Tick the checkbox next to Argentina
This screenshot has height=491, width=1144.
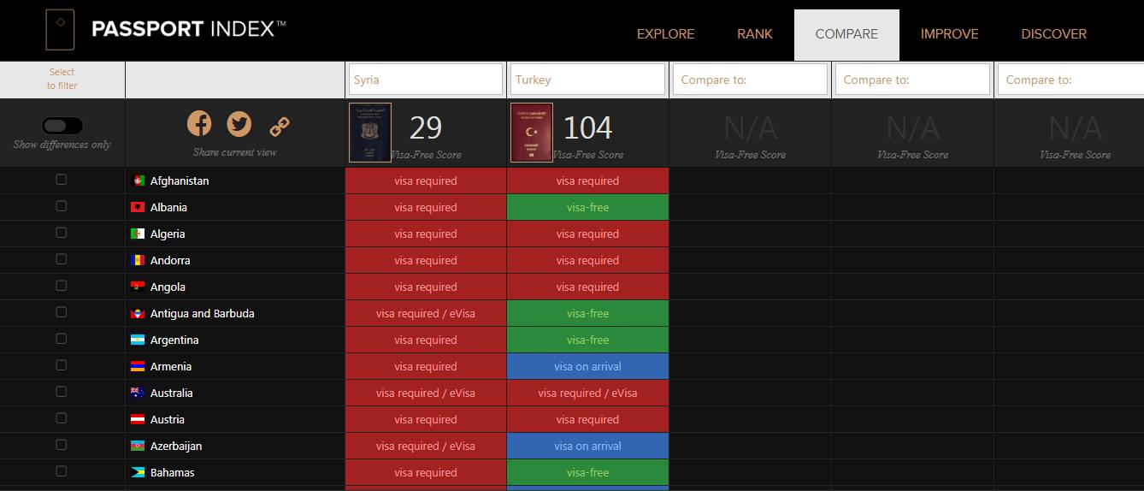pyautogui.click(x=62, y=339)
